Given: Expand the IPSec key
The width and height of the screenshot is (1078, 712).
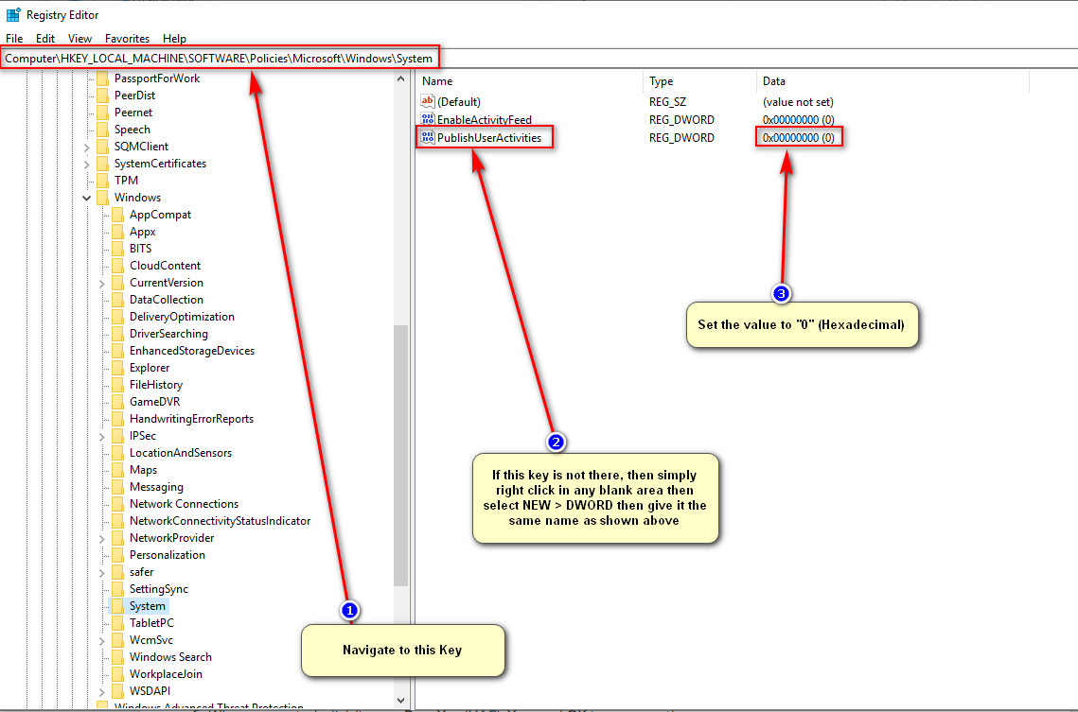Looking at the screenshot, I should tap(102, 436).
